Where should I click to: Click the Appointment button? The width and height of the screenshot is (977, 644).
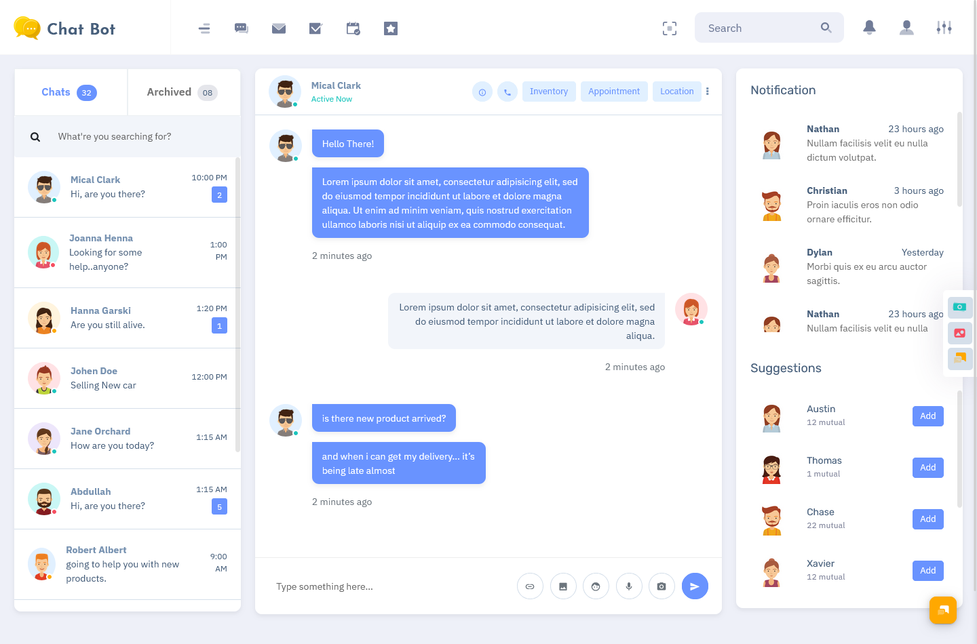614,92
